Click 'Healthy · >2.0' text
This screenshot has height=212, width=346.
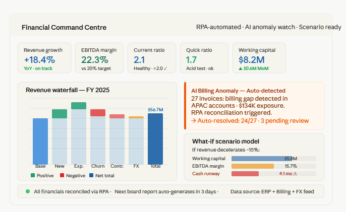(x=148, y=68)
